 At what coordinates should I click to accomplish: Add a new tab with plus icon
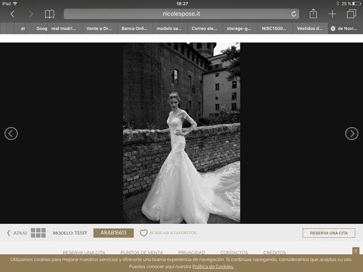pyautogui.click(x=332, y=14)
